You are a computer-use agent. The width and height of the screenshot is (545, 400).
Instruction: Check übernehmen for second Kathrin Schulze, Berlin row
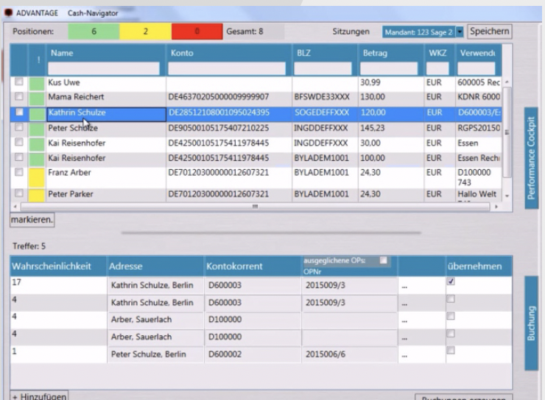[451, 299]
